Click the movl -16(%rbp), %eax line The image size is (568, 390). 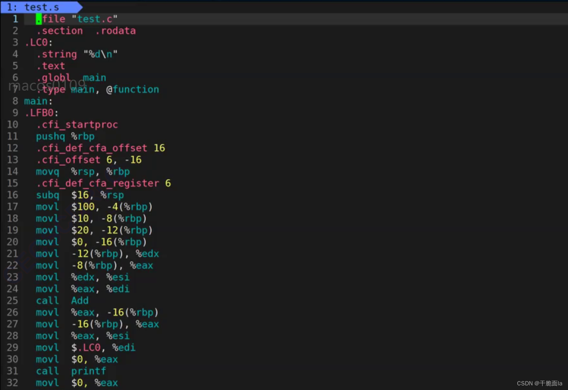pos(98,324)
